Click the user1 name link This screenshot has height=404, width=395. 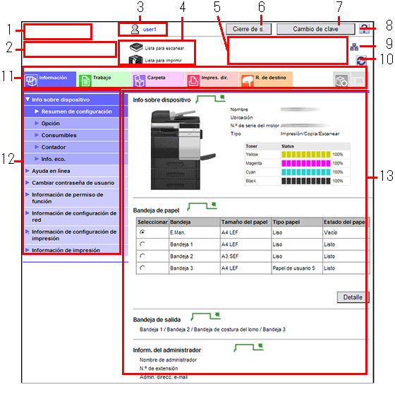coord(150,30)
